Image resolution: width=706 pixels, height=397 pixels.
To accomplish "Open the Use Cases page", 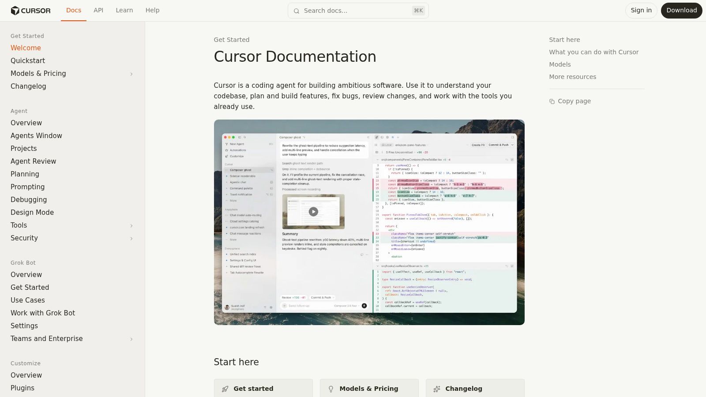I will (x=28, y=300).
